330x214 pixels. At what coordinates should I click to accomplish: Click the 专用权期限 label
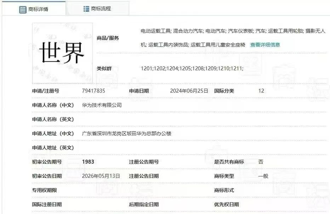pos(44,190)
